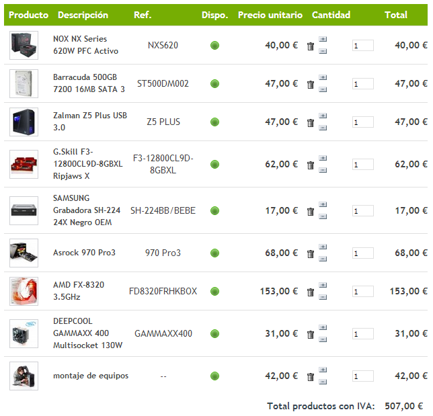Image resolution: width=433 pixels, height=416 pixels.
Task: Delete montaje de equipos from cart
Action: pyautogui.click(x=310, y=377)
